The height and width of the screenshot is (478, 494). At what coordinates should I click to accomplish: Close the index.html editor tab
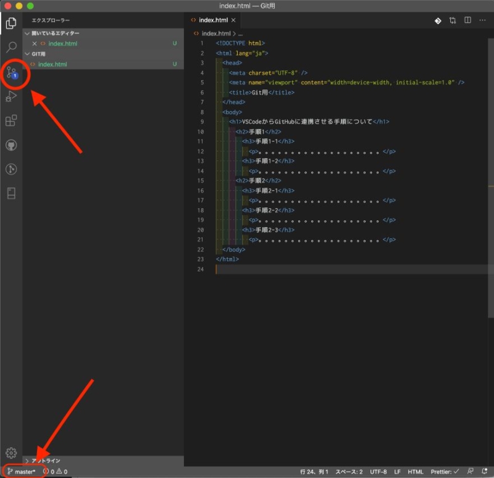[x=233, y=20]
